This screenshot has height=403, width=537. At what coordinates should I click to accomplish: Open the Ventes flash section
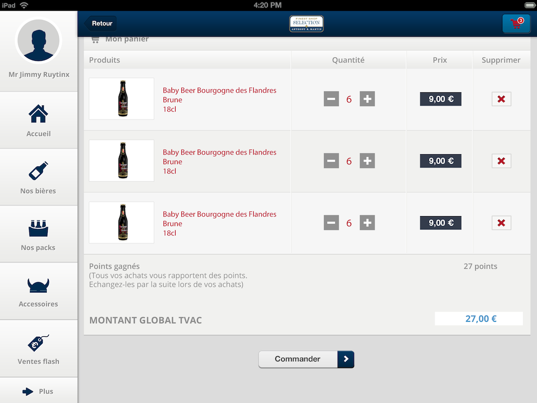(38, 349)
